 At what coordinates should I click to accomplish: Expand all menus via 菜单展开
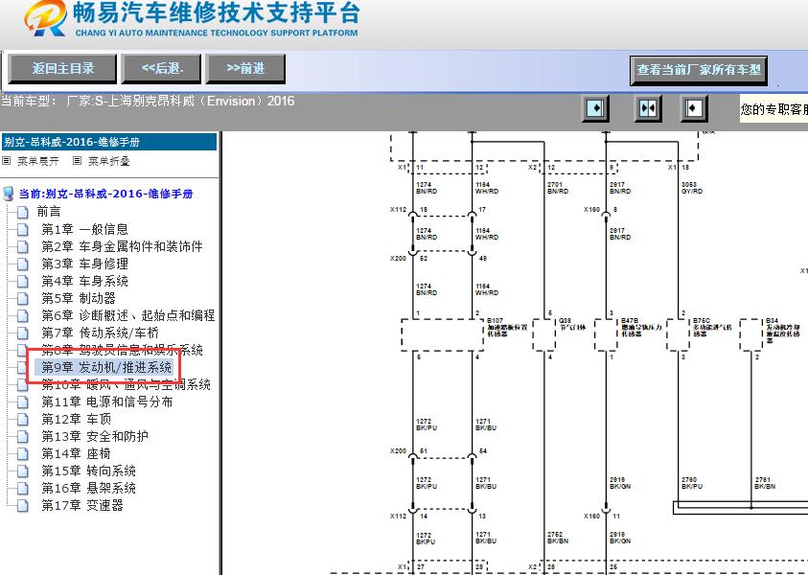37,161
